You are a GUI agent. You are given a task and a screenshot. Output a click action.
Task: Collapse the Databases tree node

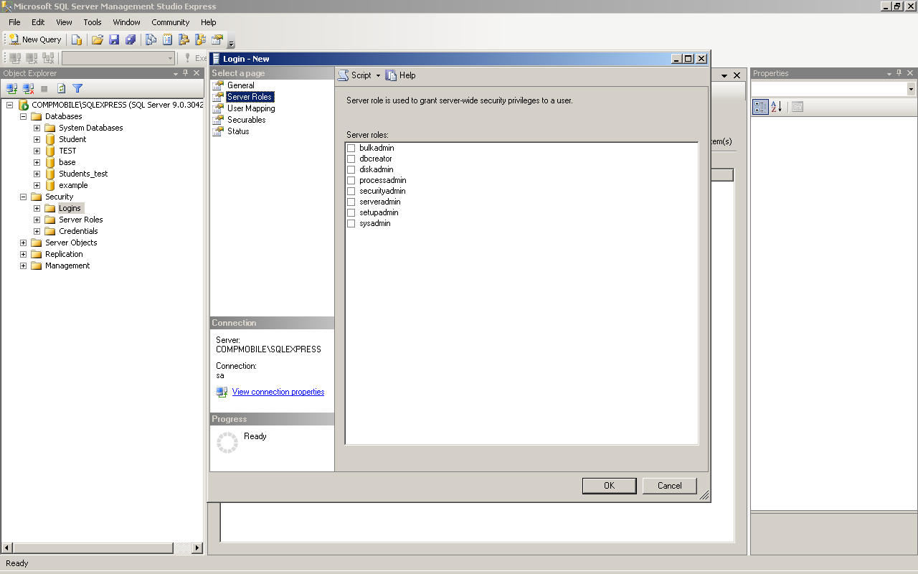23,116
